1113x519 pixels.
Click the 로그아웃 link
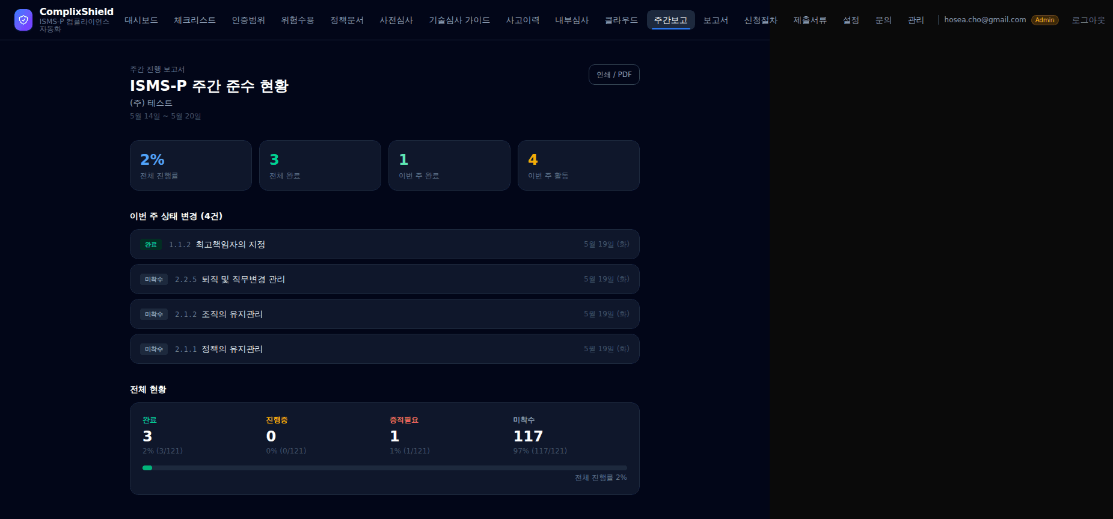click(x=1088, y=20)
